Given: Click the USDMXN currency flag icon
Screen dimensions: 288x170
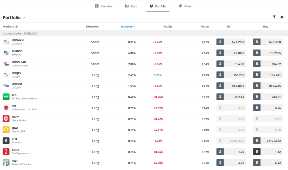Looking at the screenshot, I should click(6, 42).
